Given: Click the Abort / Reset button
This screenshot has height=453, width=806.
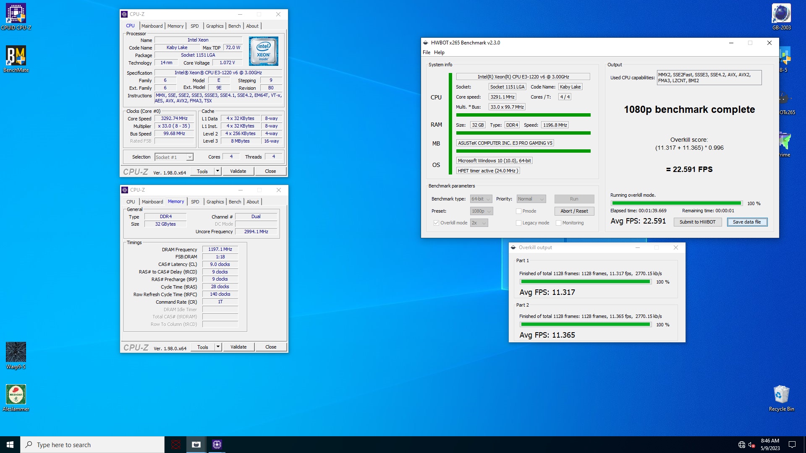Looking at the screenshot, I should click(x=574, y=211).
